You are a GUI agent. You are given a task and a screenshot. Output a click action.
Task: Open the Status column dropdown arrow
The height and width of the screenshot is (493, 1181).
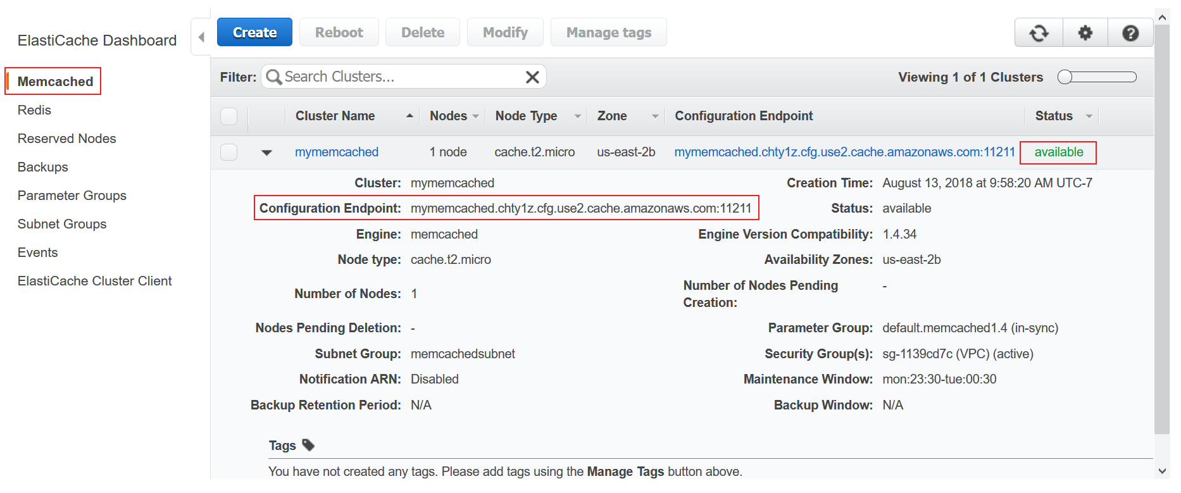click(1089, 116)
